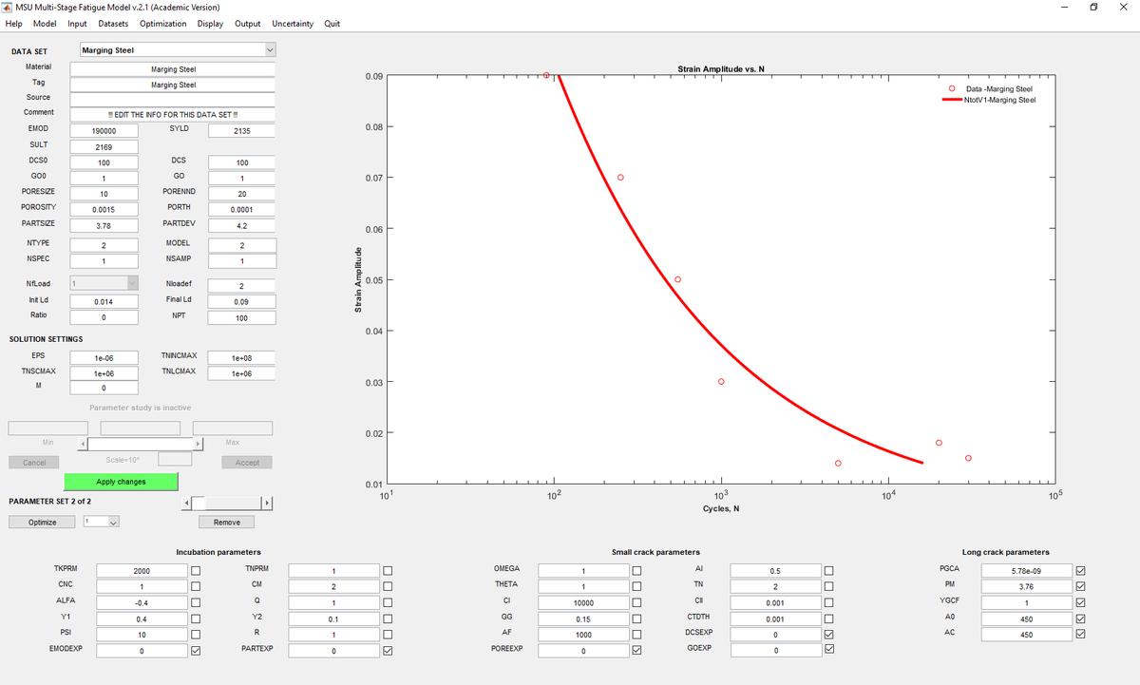Restore down the application window
The width and height of the screenshot is (1140, 685).
click(x=1092, y=8)
